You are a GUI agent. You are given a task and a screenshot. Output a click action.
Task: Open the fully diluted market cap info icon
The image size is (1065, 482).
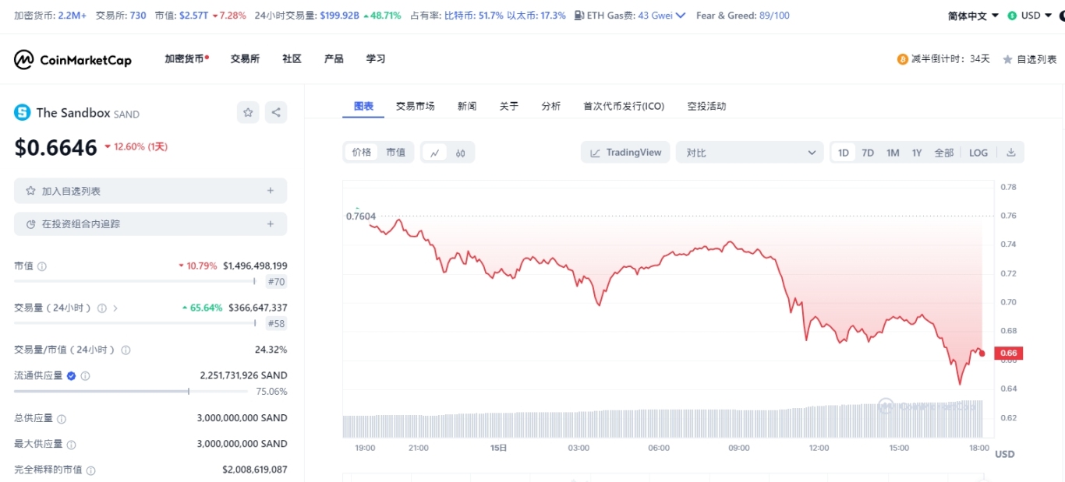tap(90, 471)
